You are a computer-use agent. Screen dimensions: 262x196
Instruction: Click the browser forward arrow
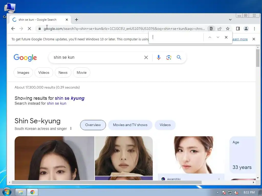coord(21,29)
